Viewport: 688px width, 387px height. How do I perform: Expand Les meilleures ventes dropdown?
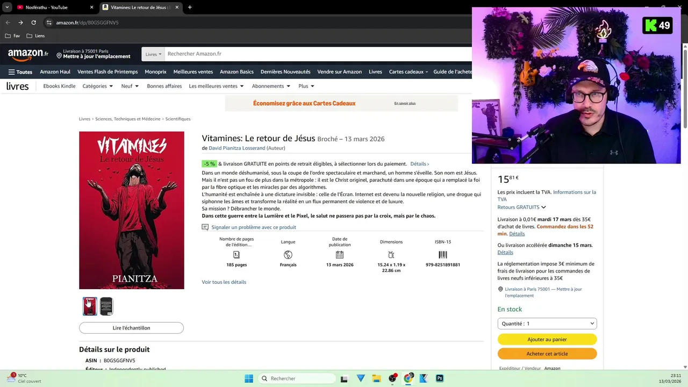click(x=216, y=86)
